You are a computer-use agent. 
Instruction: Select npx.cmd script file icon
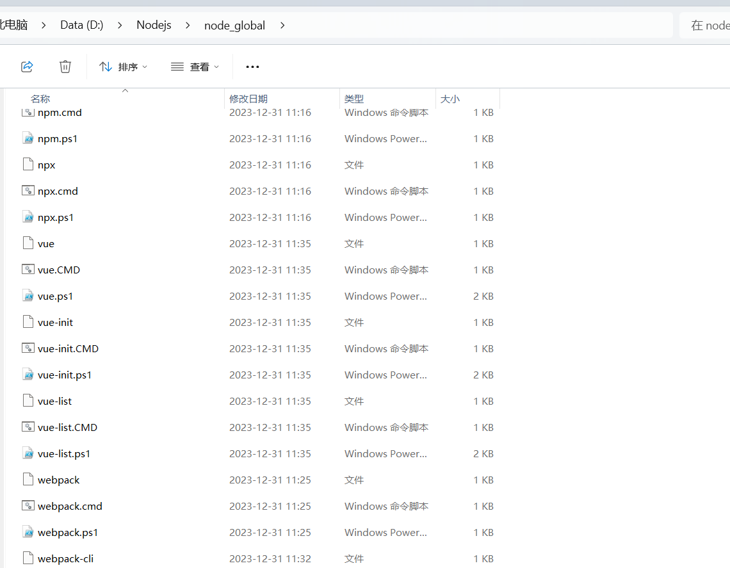click(x=28, y=190)
